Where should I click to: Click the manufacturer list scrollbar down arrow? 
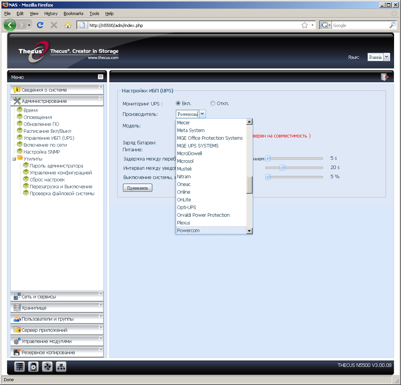249,231
